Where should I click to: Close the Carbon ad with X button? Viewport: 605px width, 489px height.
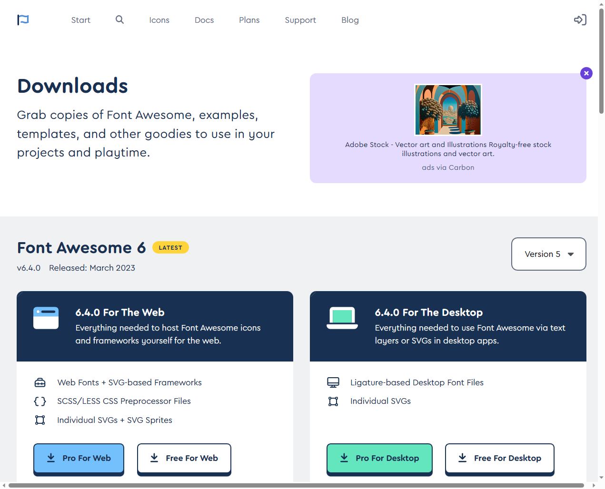click(x=586, y=73)
